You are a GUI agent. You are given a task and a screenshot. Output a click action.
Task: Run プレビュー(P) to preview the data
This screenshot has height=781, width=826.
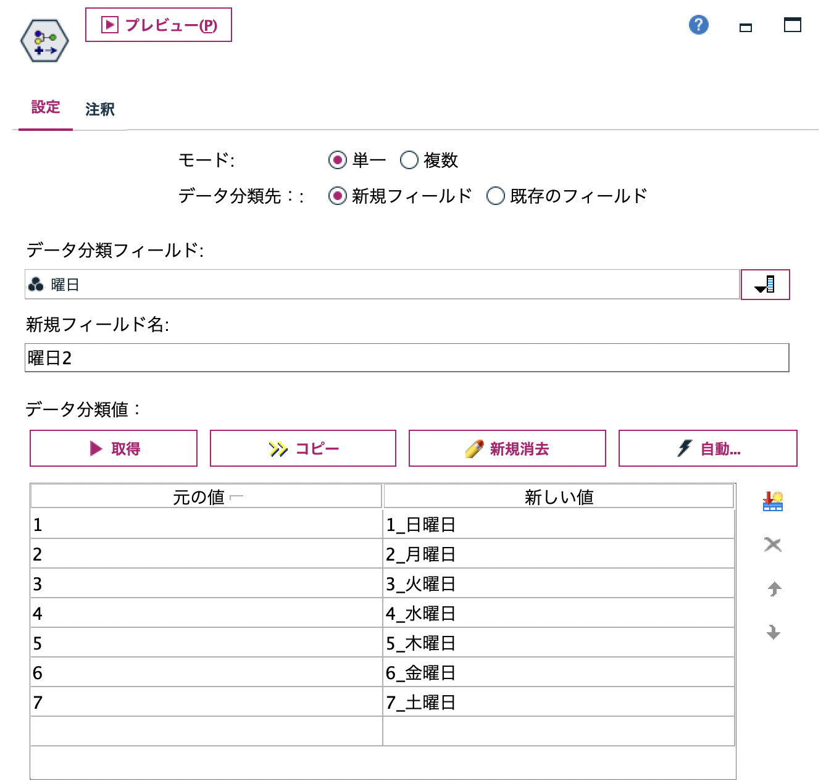pyautogui.click(x=159, y=25)
